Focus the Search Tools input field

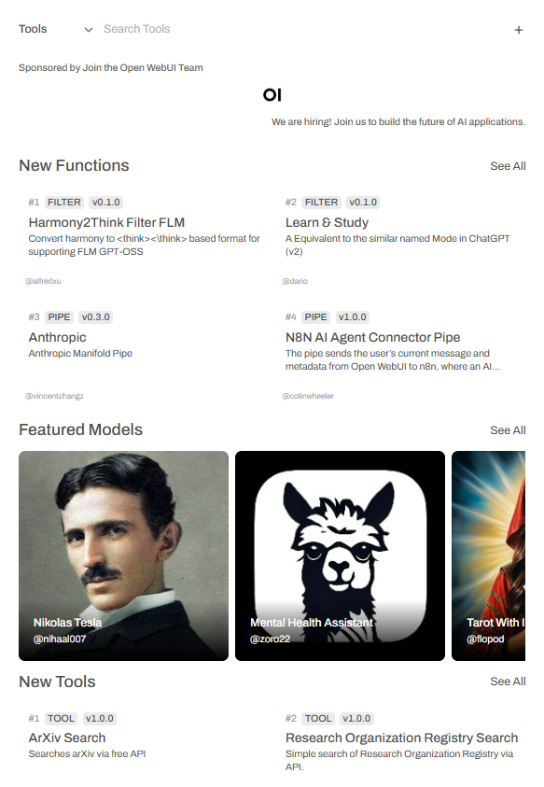pos(301,29)
